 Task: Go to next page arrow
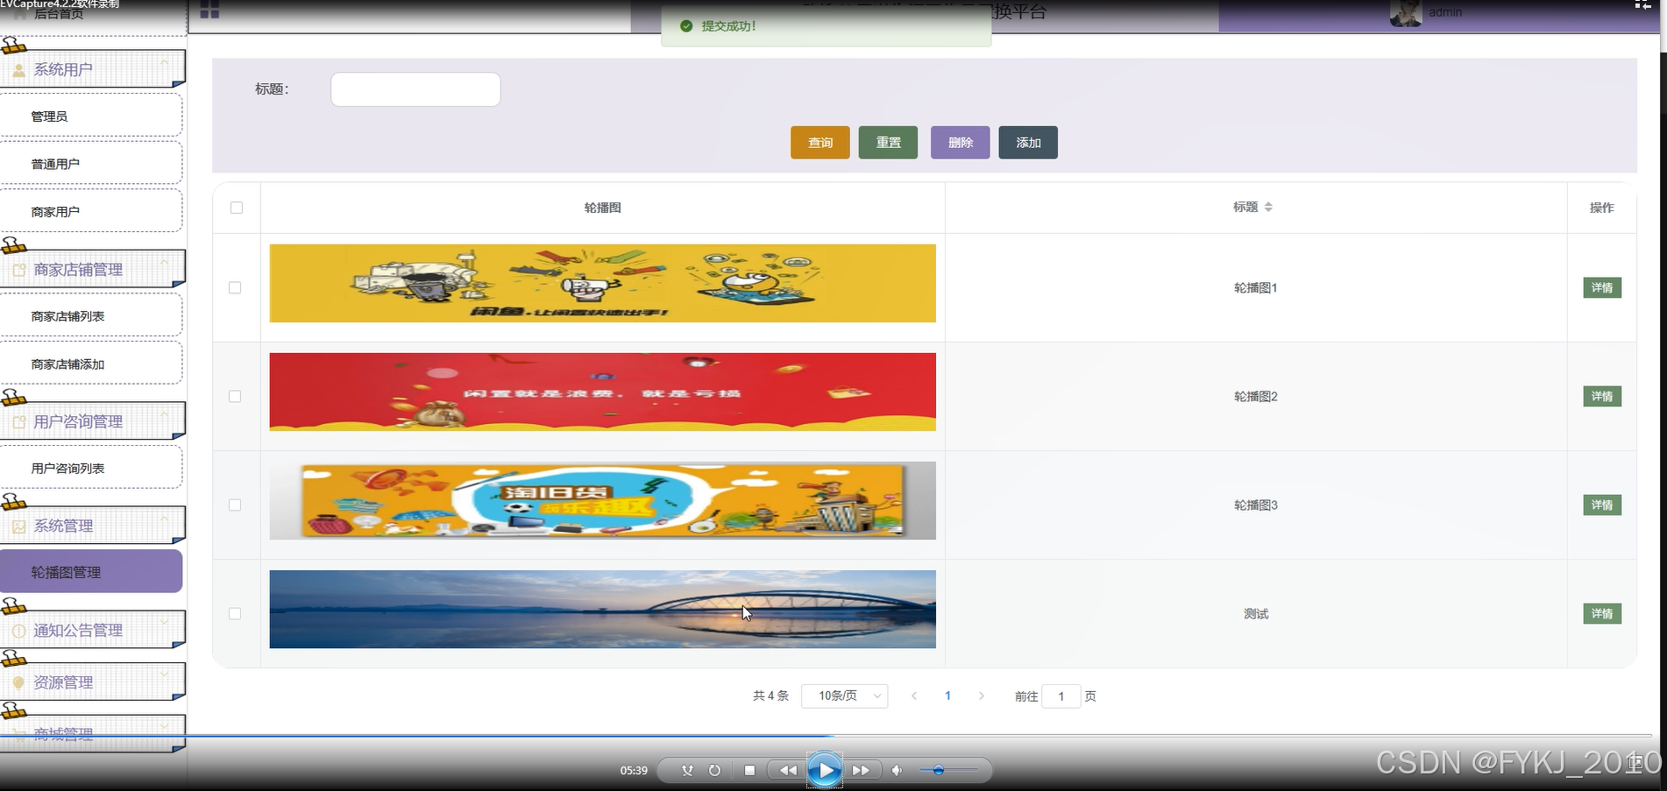coord(981,696)
